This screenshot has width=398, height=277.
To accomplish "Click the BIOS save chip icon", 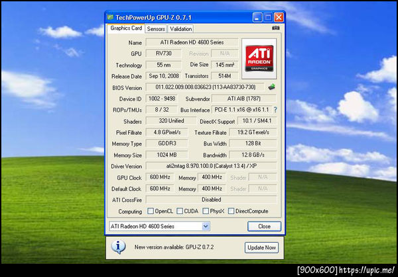I will click(271, 87).
